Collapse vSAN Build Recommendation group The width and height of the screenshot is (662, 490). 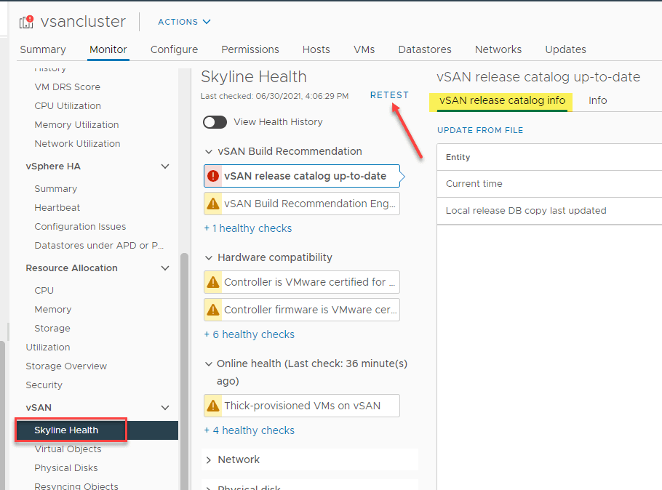click(x=209, y=151)
